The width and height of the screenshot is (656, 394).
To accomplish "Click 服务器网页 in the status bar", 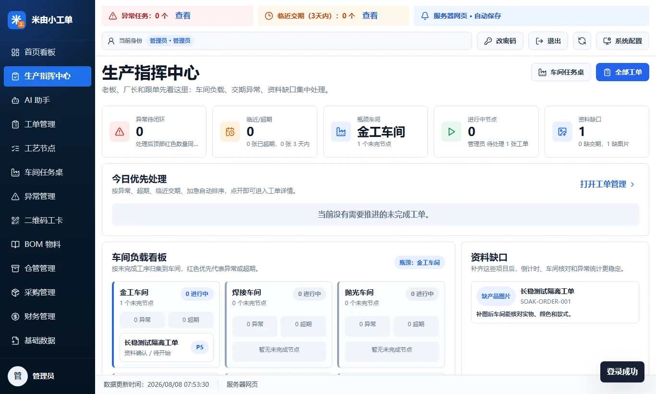I will (x=242, y=384).
